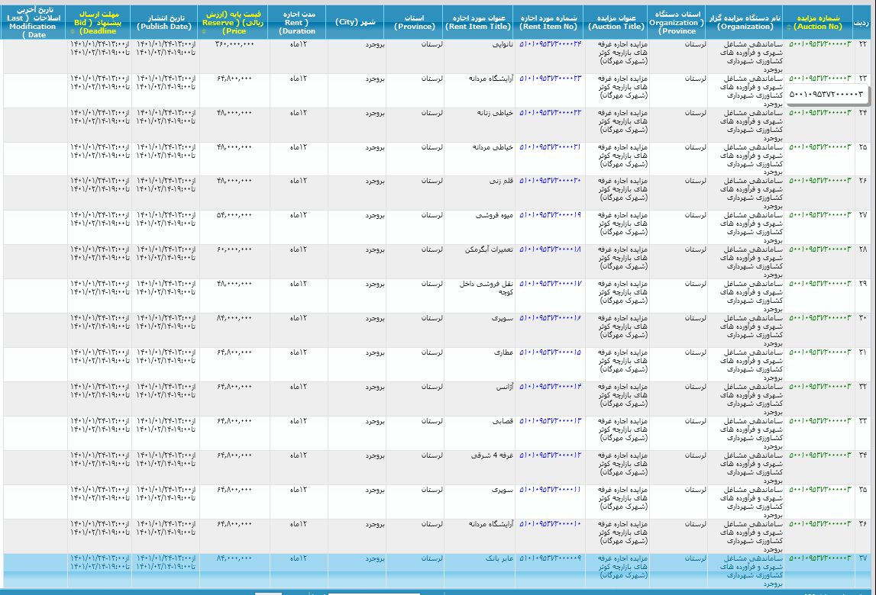The height and width of the screenshot is (595, 876).
Task: Open rent item number link for قلم زنی
Action: [550, 181]
